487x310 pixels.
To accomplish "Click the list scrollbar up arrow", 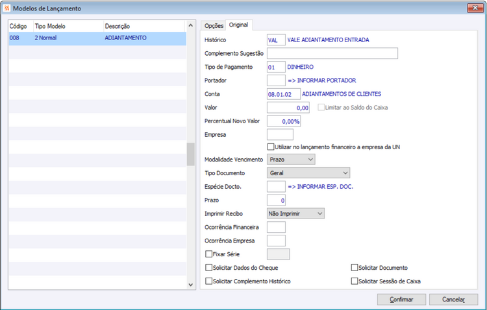I will click(191, 25).
